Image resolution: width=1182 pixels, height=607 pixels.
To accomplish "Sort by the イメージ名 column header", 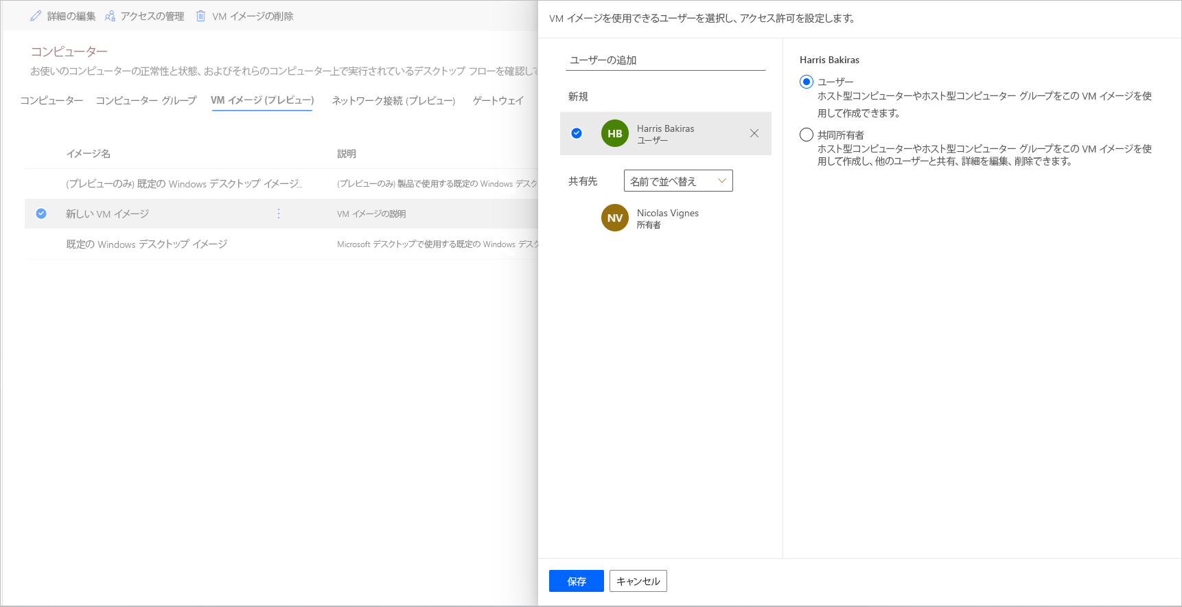I will coord(89,153).
